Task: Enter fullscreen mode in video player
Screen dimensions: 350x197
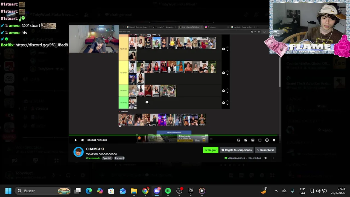Action: coord(260,140)
